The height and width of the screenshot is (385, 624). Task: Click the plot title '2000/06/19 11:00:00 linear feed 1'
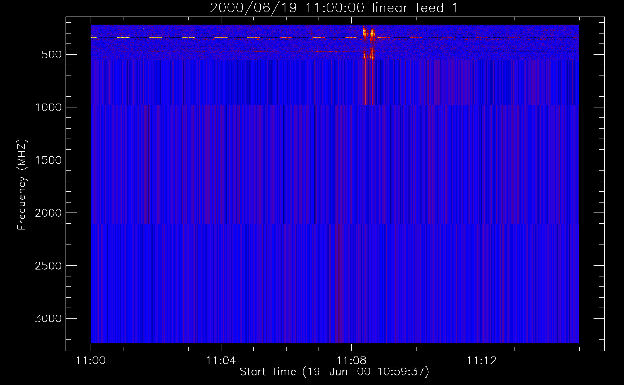[x=334, y=8]
